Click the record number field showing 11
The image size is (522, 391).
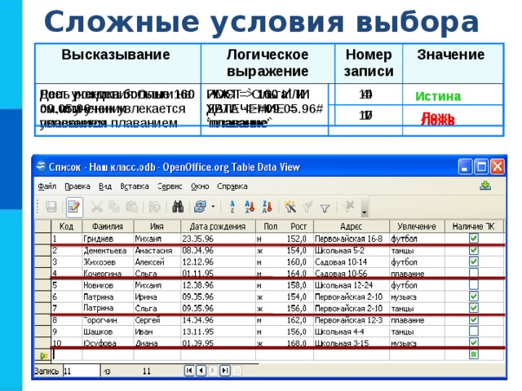[82, 371]
